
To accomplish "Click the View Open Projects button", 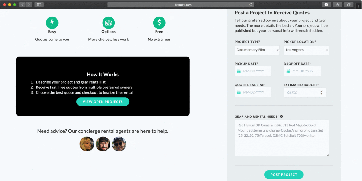I will (103, 102).
